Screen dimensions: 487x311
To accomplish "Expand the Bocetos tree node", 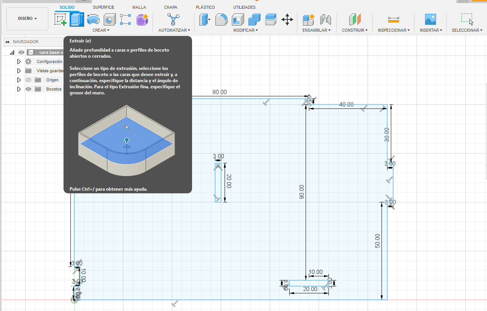I will click(x=19, y=89).
